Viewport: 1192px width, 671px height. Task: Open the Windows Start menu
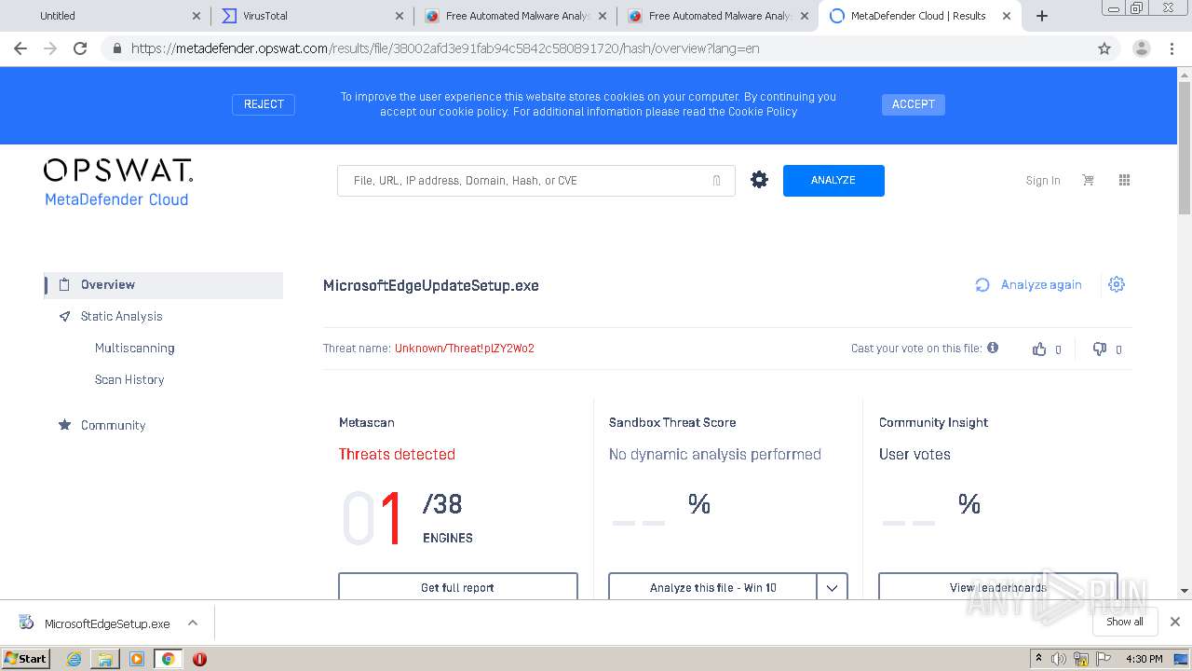(26, 659)
